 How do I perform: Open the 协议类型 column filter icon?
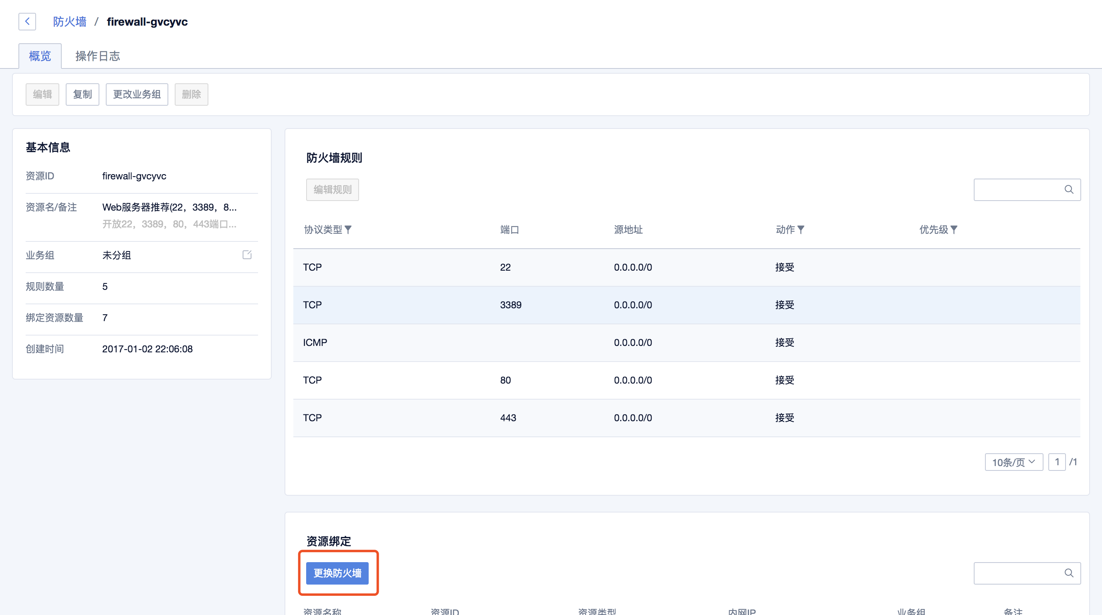point(348,230)
